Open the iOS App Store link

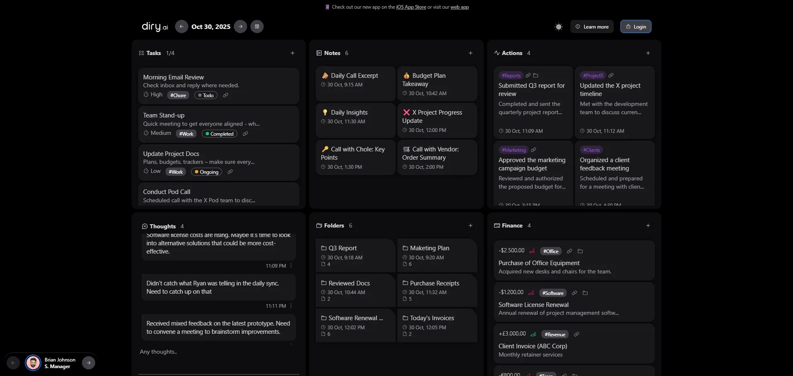coord(411,7)
